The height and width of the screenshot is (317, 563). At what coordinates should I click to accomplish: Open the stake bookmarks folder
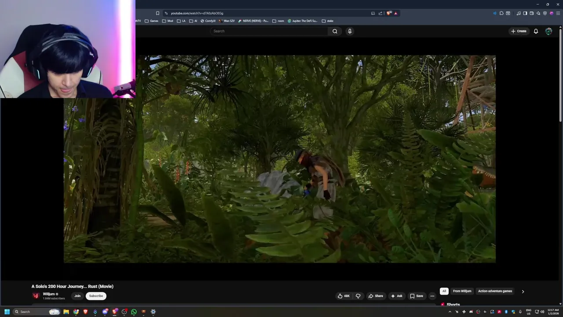(328, 21)
